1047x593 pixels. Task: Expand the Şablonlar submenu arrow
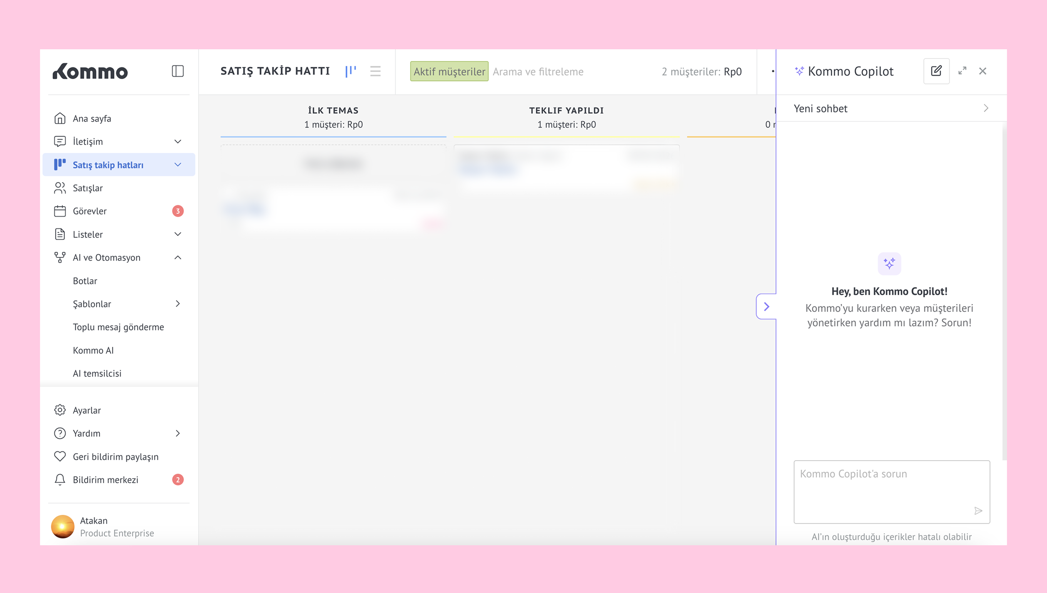(177, 304)
